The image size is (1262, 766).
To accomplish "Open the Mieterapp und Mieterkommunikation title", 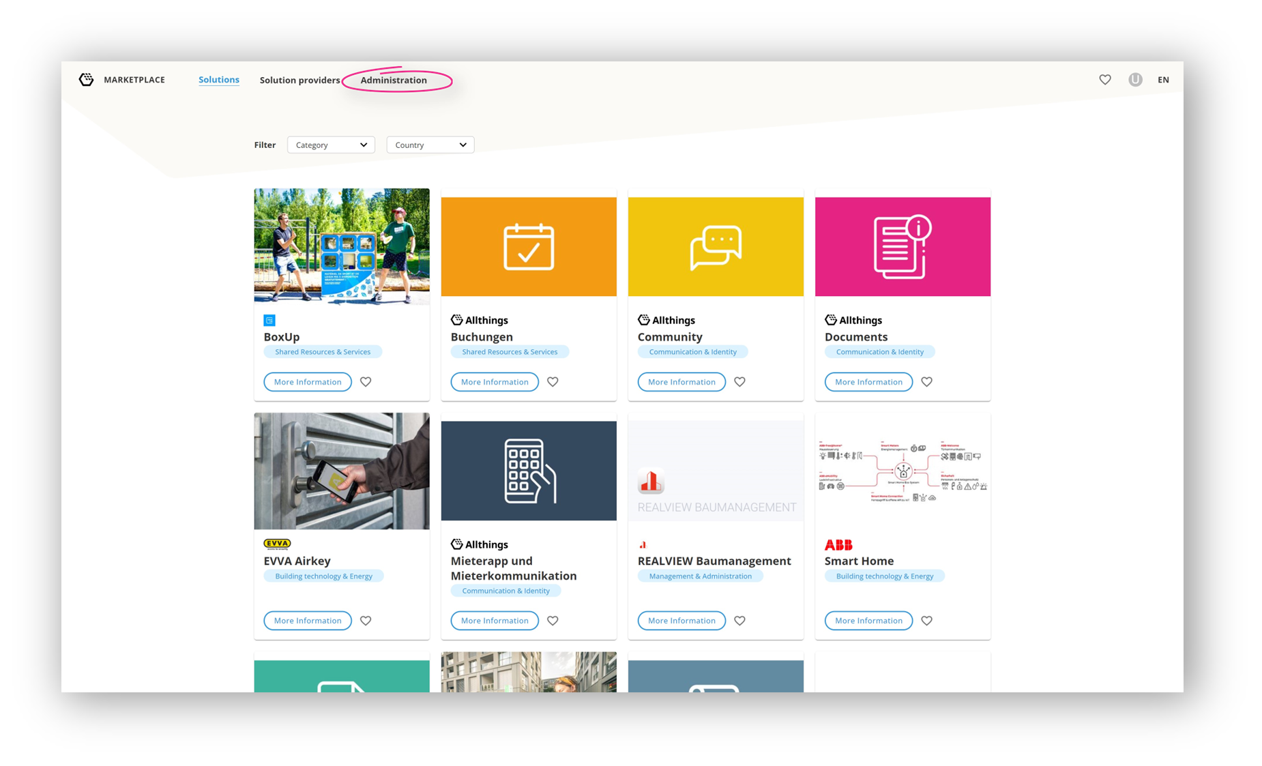I will click(514, 568).
